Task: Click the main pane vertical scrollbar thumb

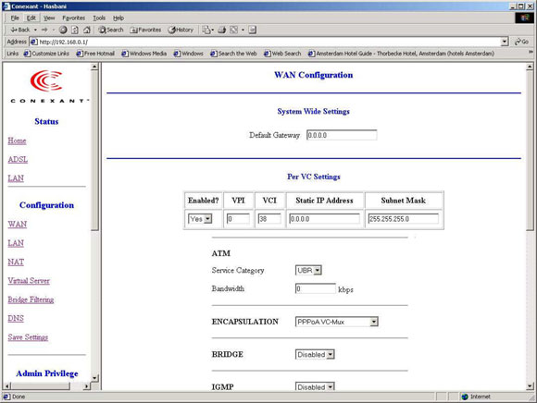Action: (530, 151)
